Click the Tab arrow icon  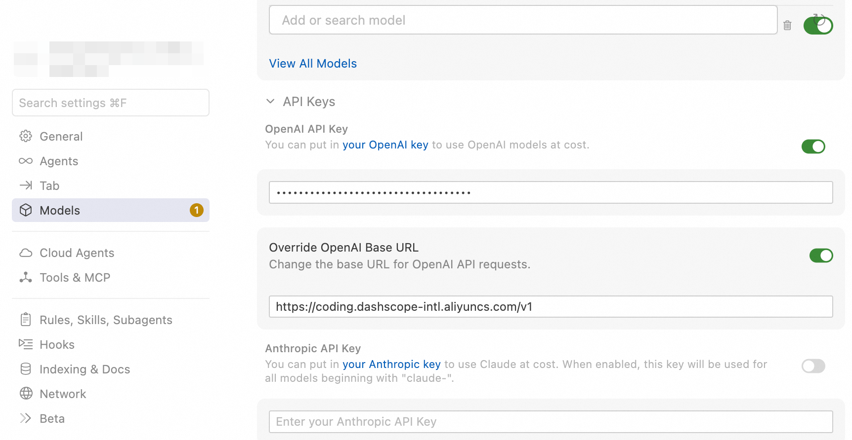(26, 185)
